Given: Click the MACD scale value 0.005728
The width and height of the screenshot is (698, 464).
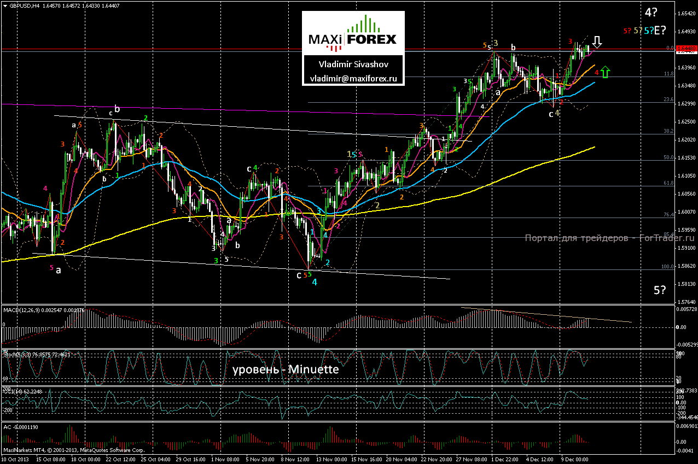Looking at the screenshot, I should 686,309.
